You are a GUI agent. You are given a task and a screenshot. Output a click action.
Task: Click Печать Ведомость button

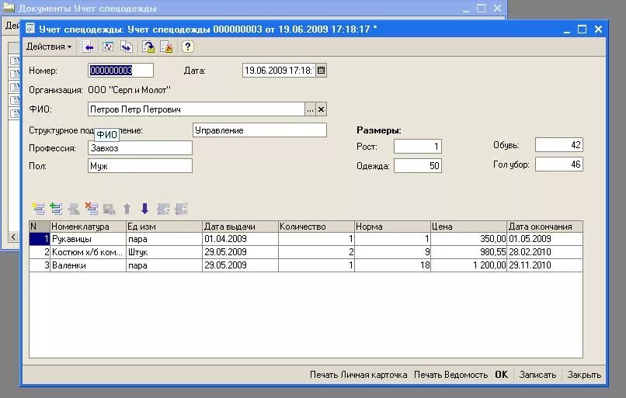pyautogui.click(x=450, y=375)
